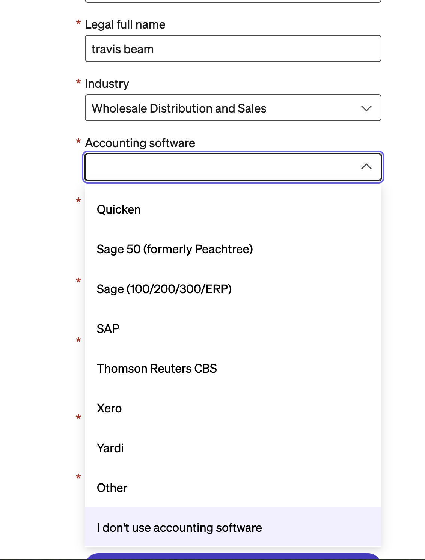Image resolution: width=425 pixels, height=560 pixels.
Task: Click the Accounting software combo box field
Action: click(x=233, y=167)
